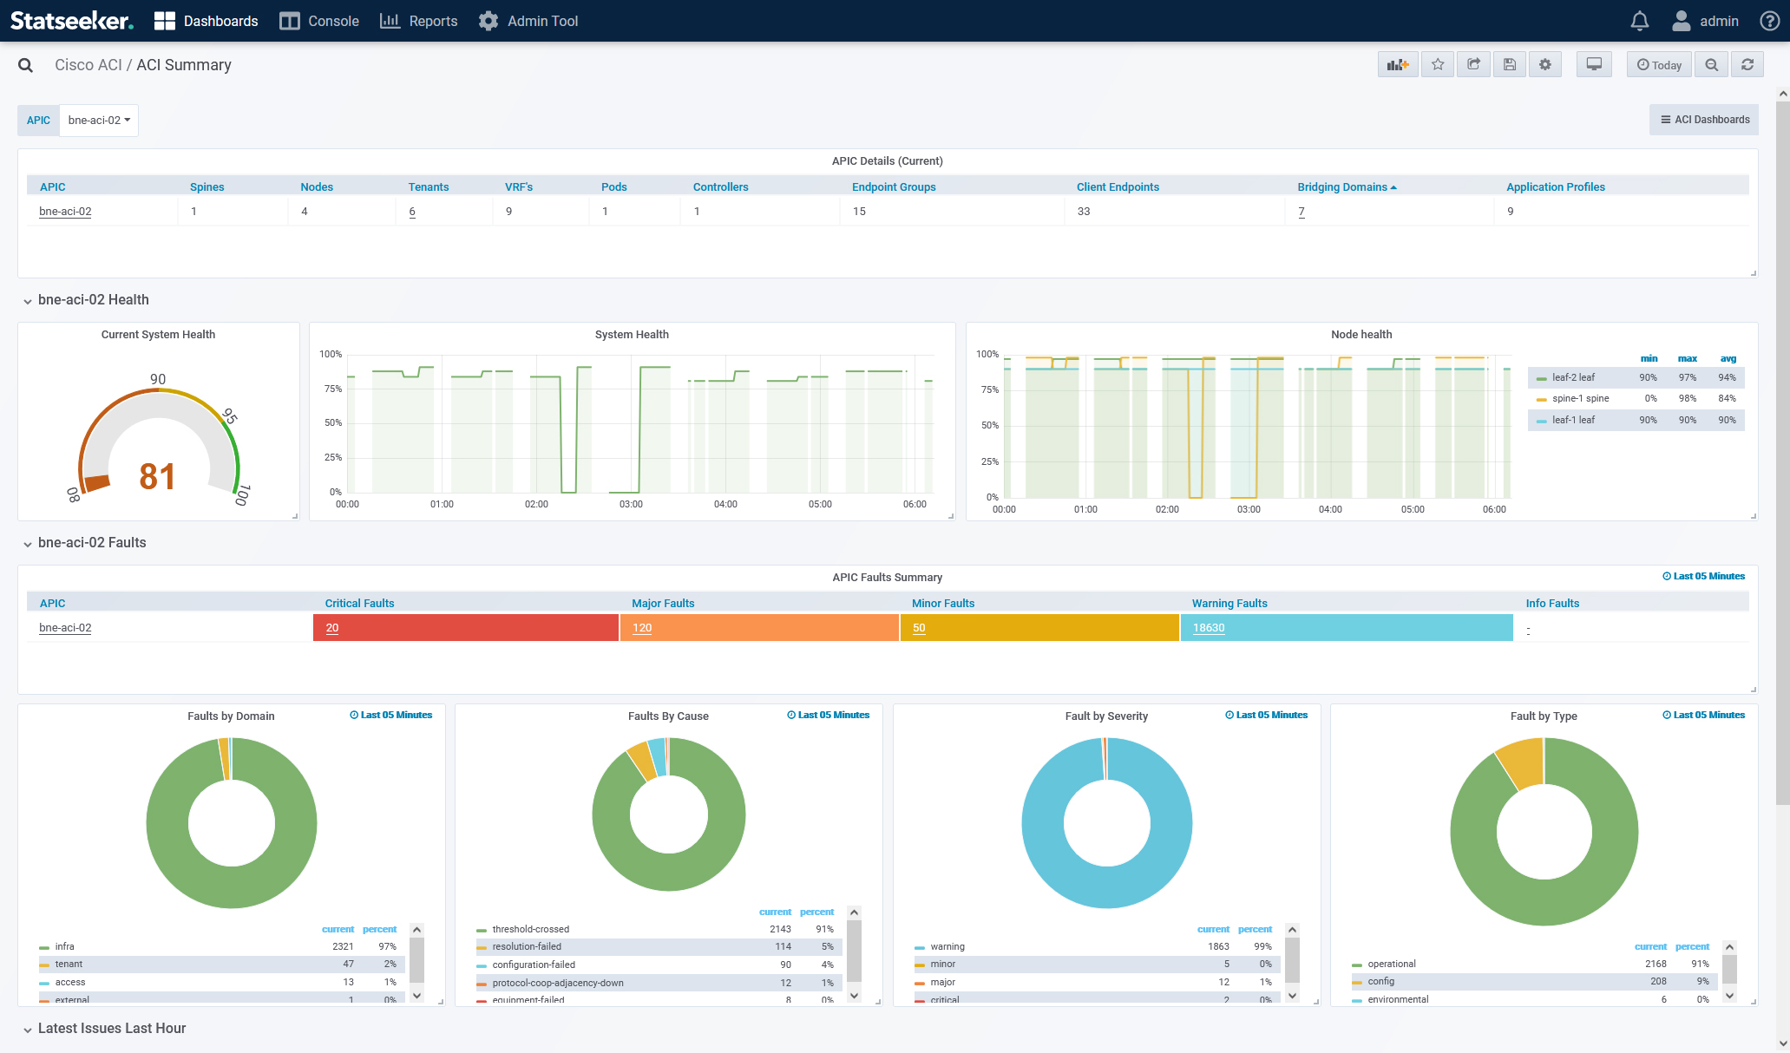Open dashboard settings gear icon

pyautogui.click(x=1545, y=65)
